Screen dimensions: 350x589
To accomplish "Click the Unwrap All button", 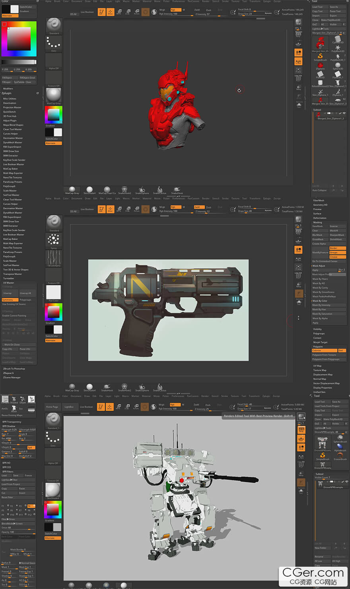I will (x=27, y=293).
